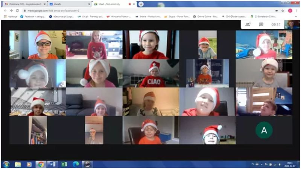
Task: Switch to the klasaIb tab
Action: [70, 4]
